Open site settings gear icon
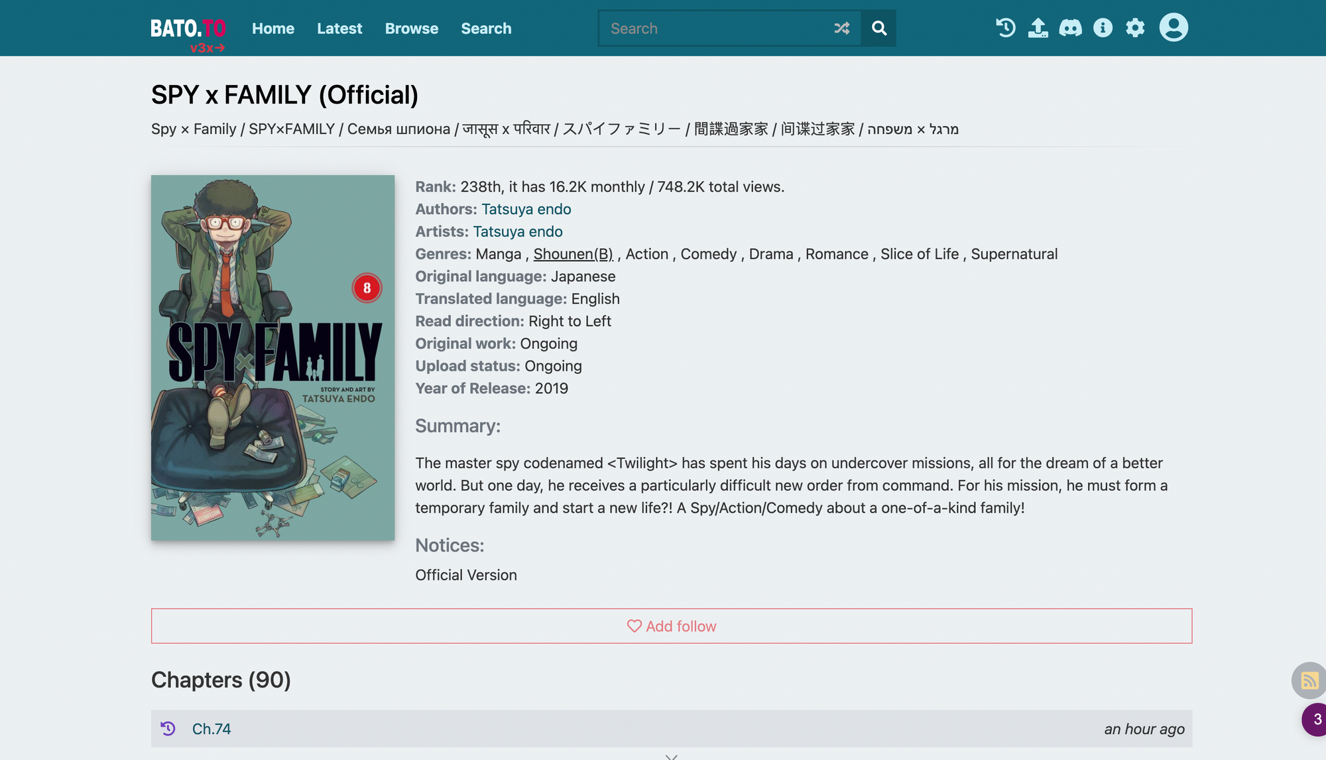This screenshot has width=1326, height=760. pos(1136,28)
